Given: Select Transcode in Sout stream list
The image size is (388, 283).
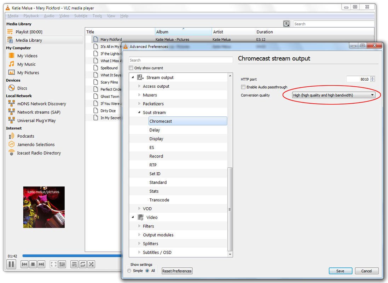Looking at the screenshot, I should pyautogui.click(x=159, y=200).
